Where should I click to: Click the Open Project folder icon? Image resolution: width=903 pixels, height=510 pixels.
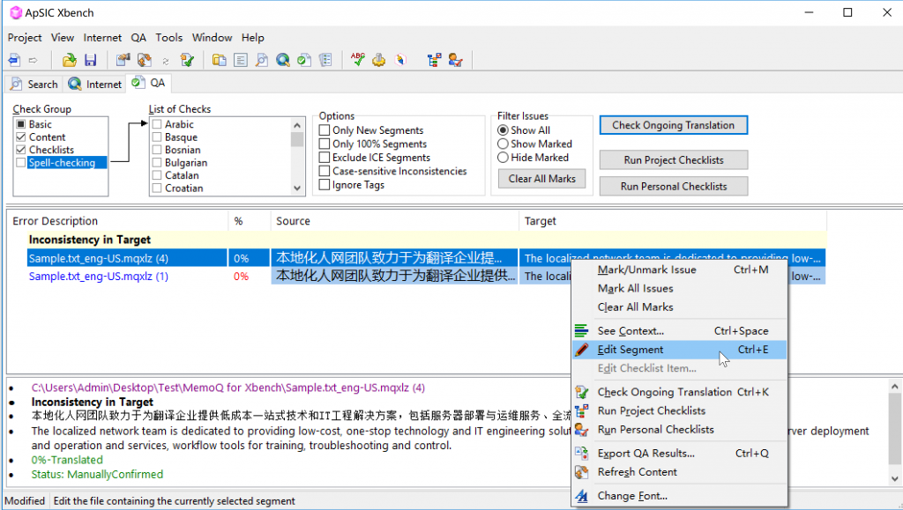[x=70, y=60]
